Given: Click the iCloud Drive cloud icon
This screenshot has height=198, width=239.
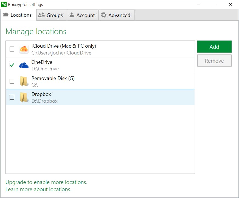Looking at the screenshot, I should [x=24, y=49].
